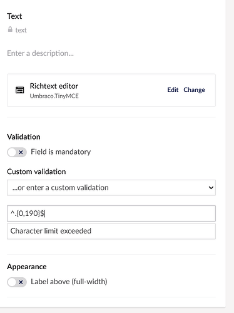Click the Richtext editor title
The image size is (234, 313).
coord(54,86)
